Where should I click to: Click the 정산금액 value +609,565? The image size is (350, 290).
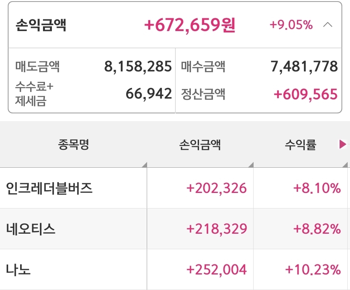click(x=305, y=94)
